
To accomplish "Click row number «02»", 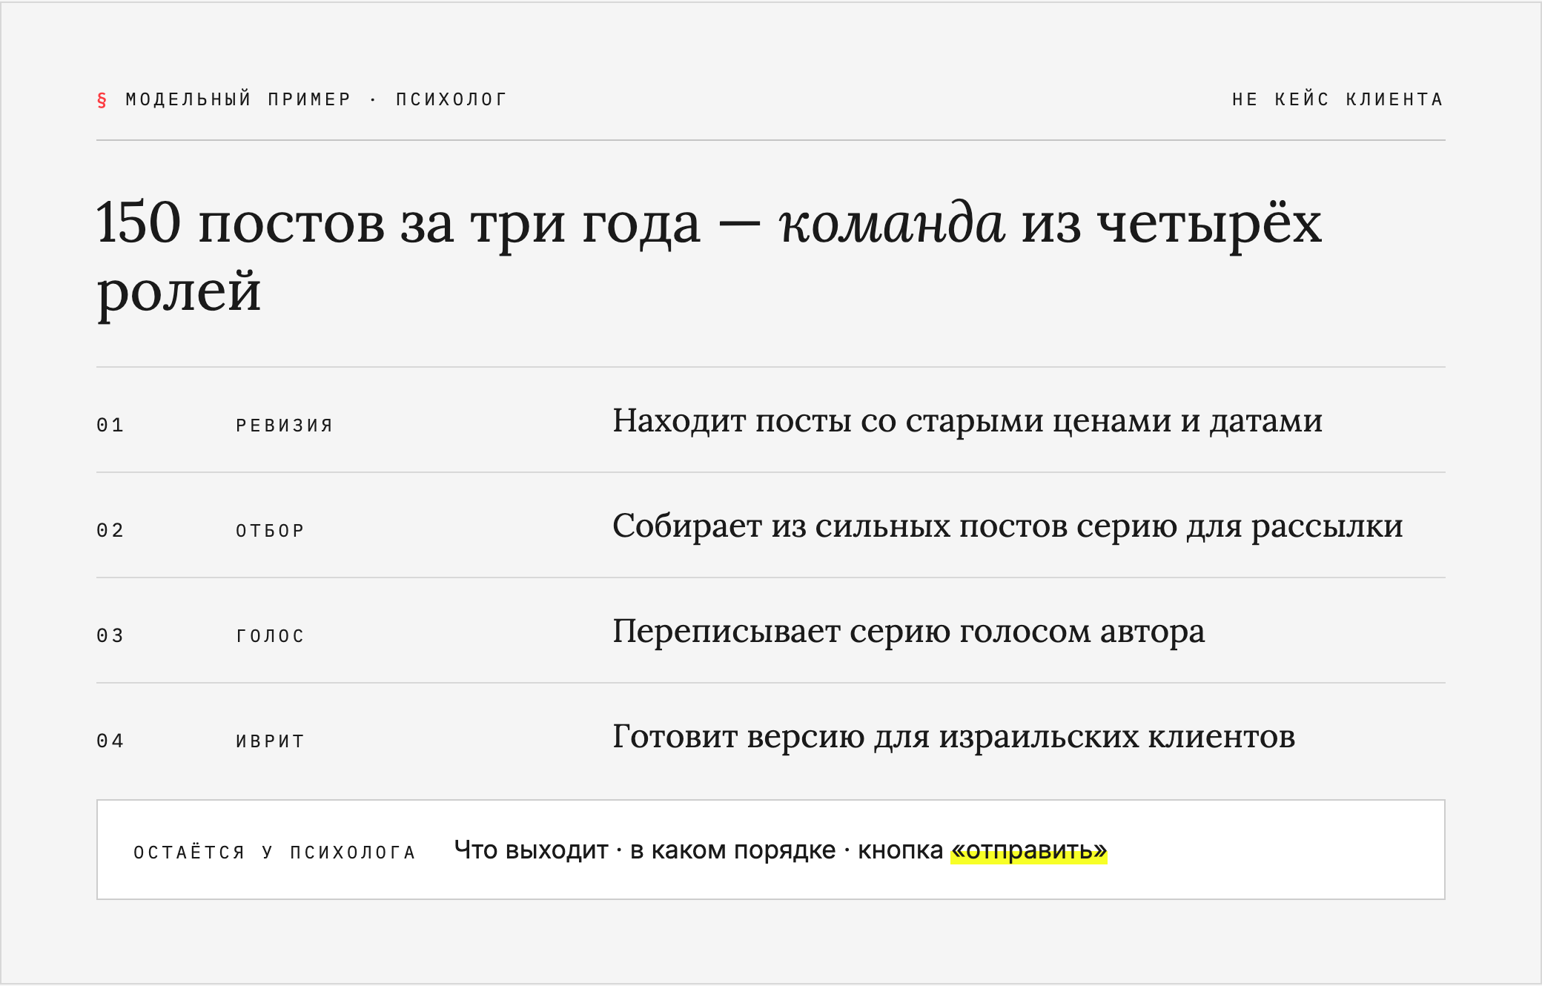I will 110,530.
